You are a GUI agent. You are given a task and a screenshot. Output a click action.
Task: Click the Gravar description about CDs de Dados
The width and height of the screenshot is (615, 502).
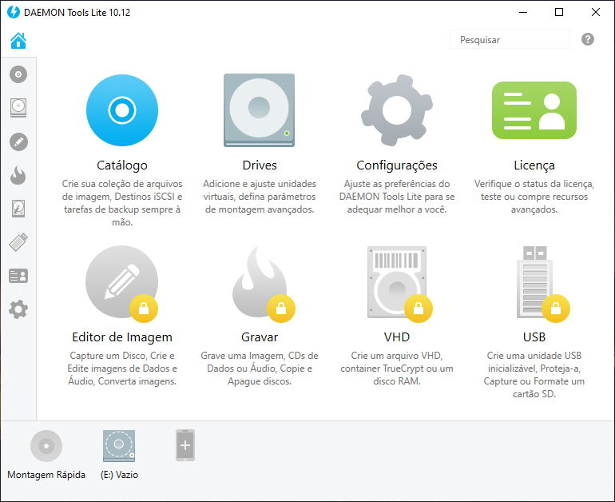click(260, 369)
